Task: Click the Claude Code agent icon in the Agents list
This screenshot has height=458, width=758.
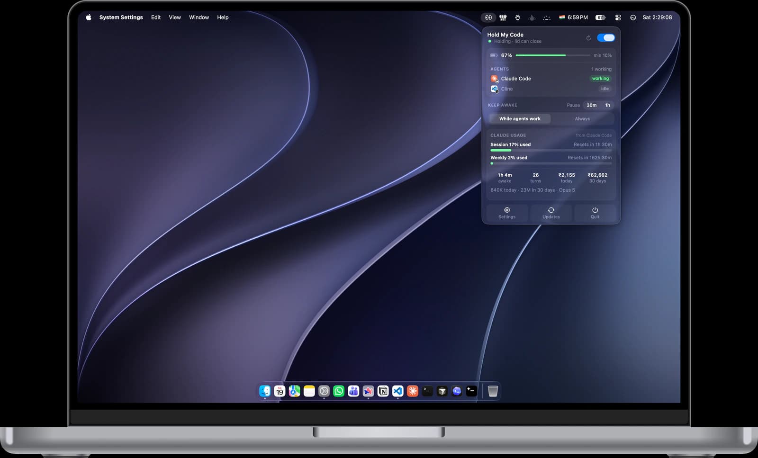Action: 495,79
